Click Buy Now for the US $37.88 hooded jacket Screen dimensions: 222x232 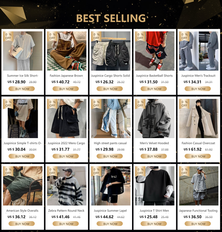(154, 156)
